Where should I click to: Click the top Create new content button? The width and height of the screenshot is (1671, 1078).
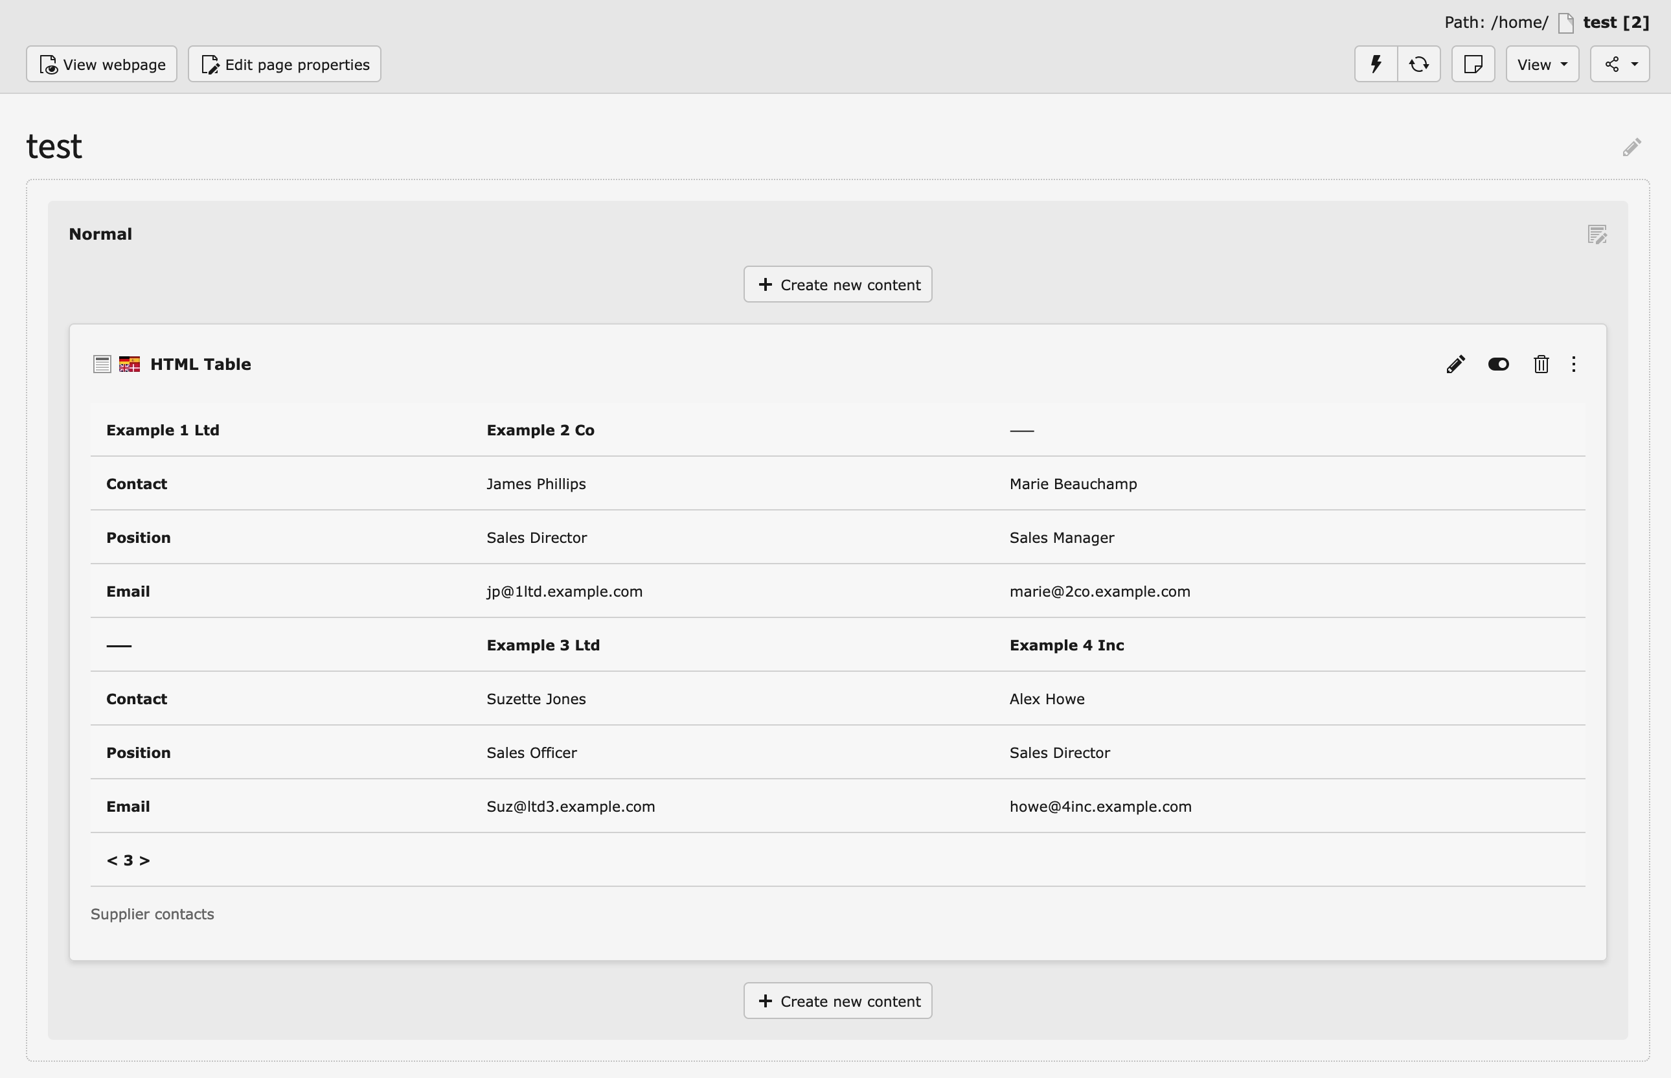[x=837, y=285]
